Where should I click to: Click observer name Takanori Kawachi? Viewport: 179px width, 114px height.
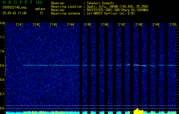pyautogui.click(x=100, y=3)
